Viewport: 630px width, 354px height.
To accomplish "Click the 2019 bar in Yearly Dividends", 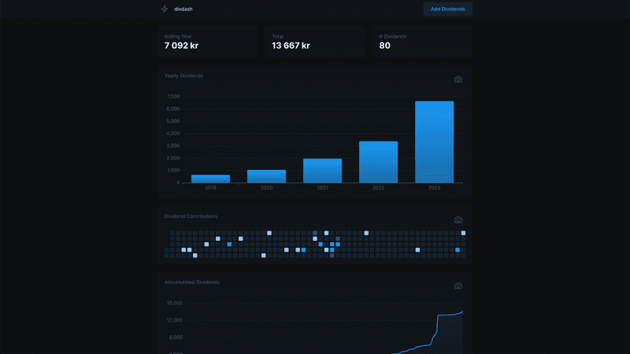I will pos(210,179).
